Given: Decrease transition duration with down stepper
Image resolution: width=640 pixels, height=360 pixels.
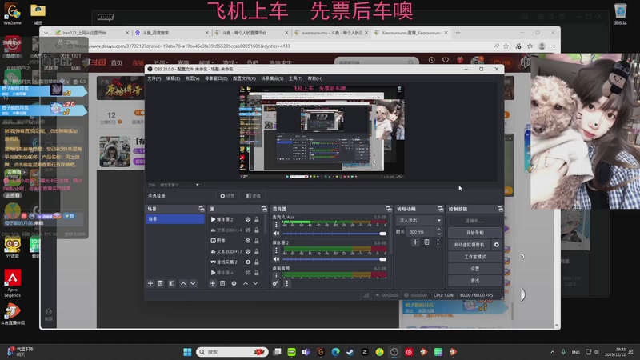Looking at the screenshot, I should click(438, 234).
